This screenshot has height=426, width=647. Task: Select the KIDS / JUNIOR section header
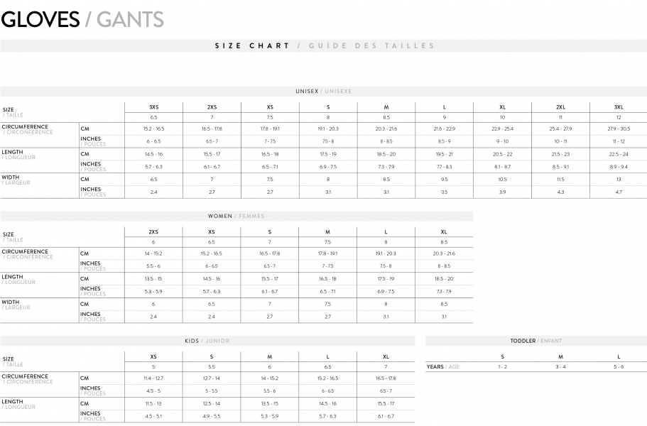pos(207,341)
